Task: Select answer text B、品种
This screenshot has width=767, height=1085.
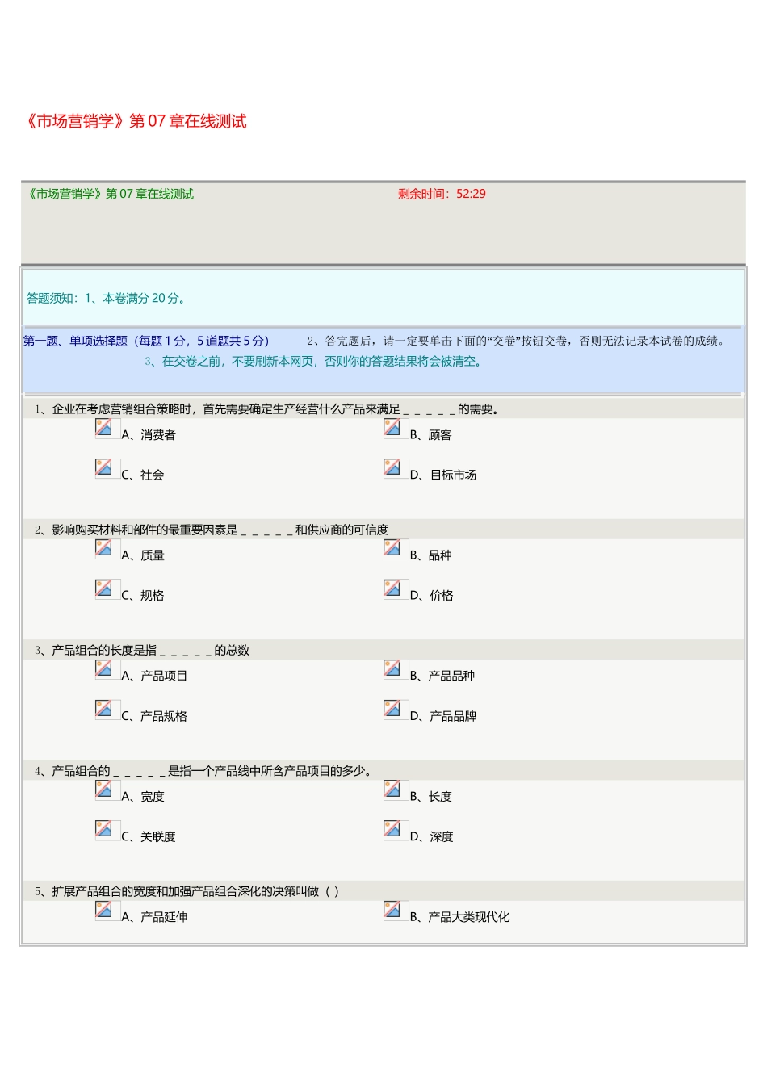Action: pos(431,555)
